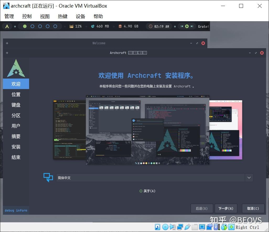Select the 键盘 step in the installer sidebar

point(16,105)
